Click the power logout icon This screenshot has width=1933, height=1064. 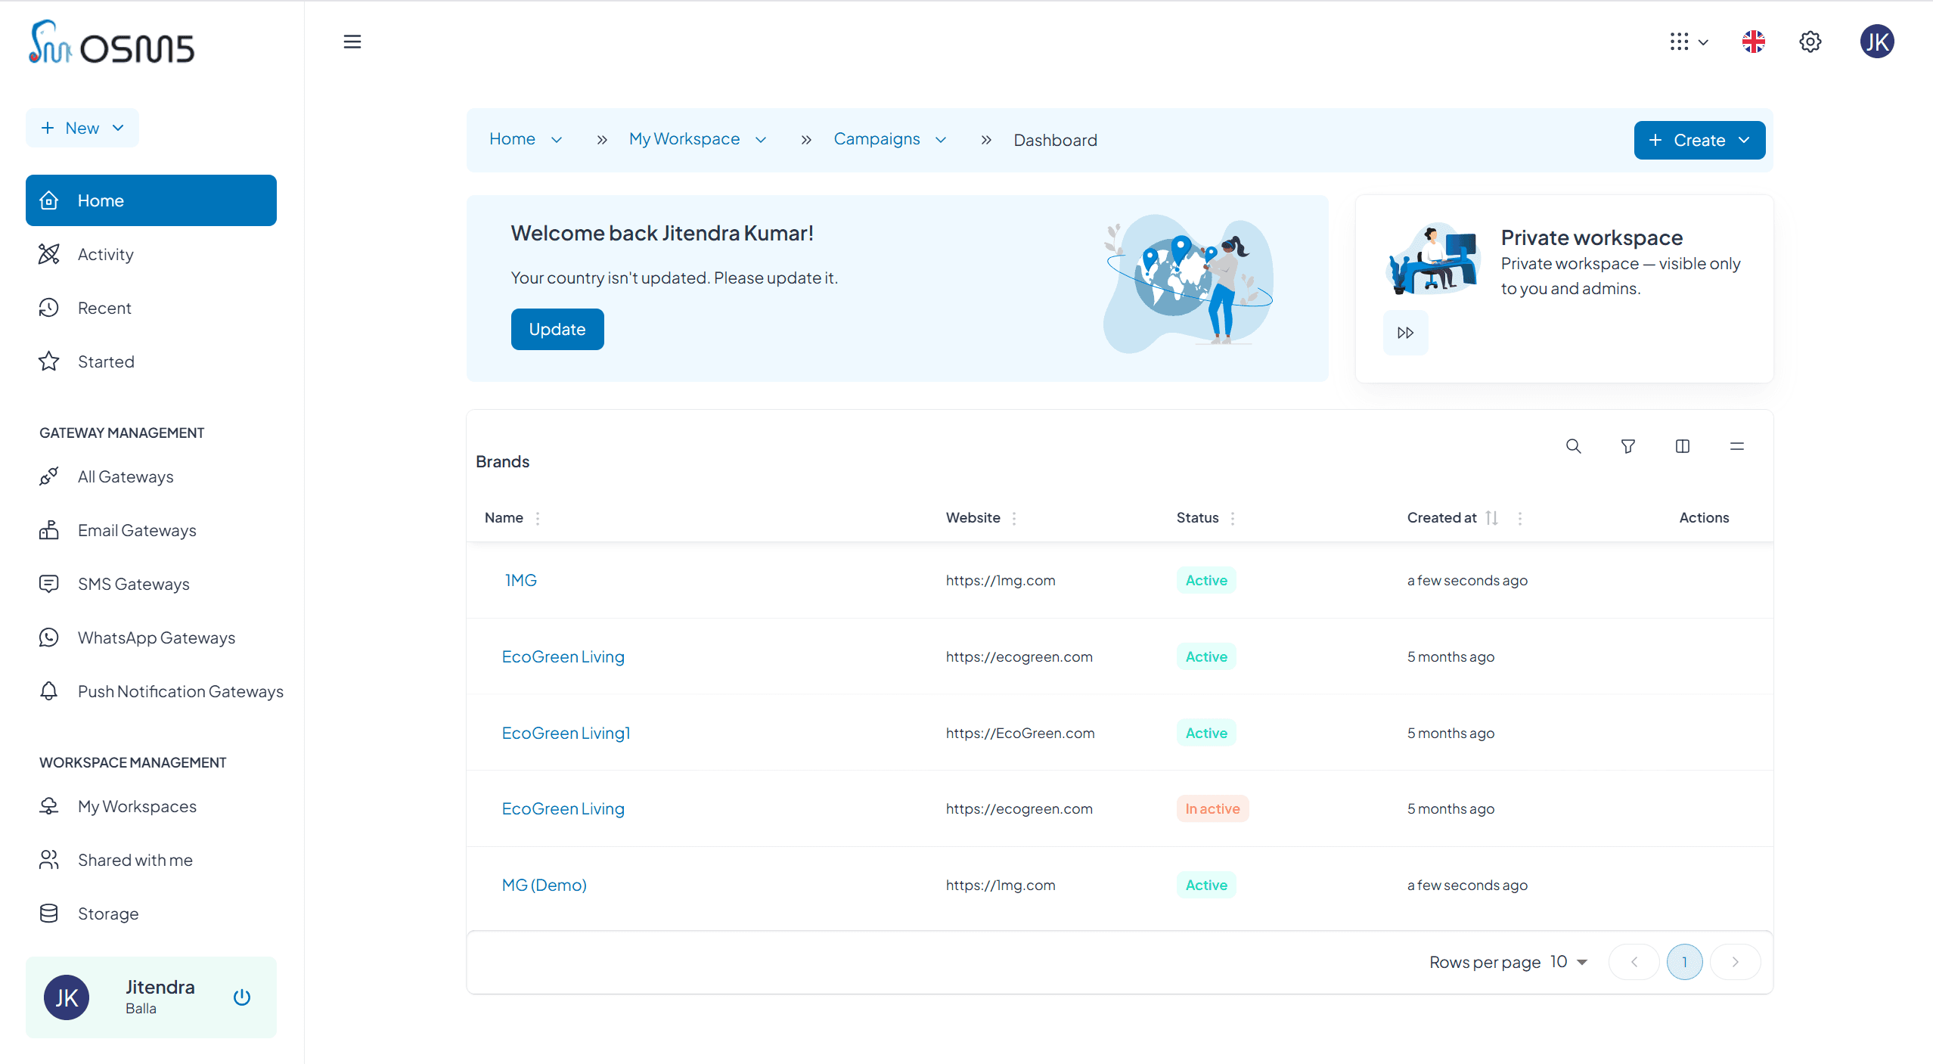[242, 997]
